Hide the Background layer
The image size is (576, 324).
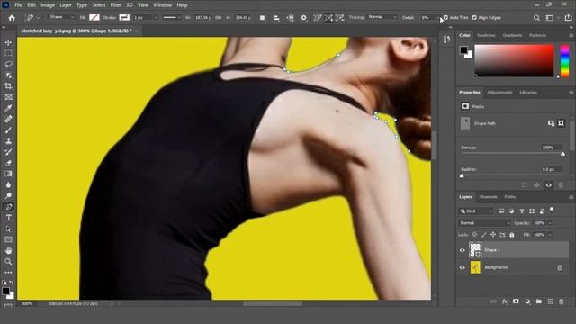coord(462,267)
